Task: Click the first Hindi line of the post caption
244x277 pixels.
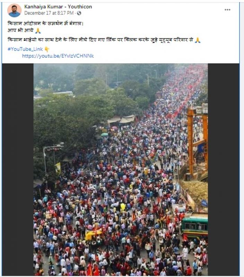Action: (x=45, y=24)
